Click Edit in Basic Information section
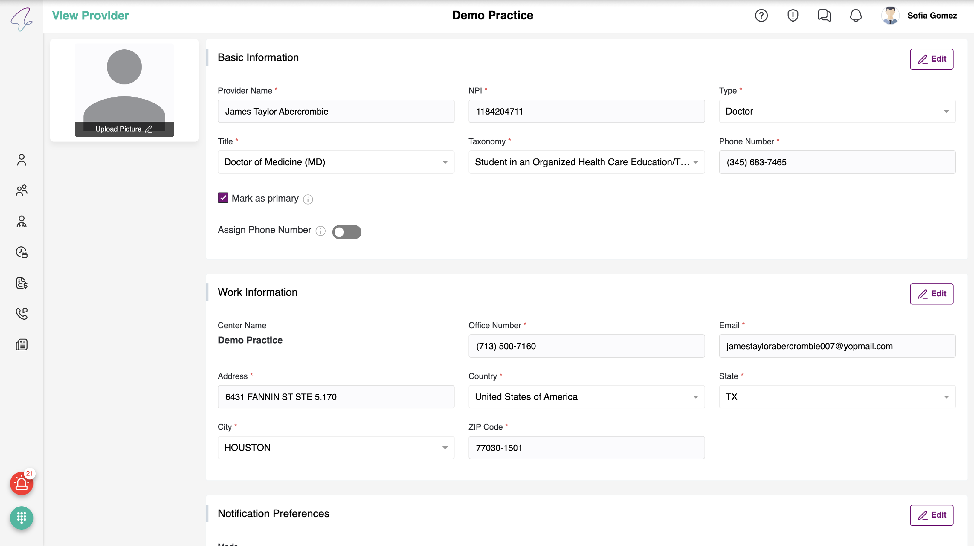Image resolution: width=974 pixels, height=546 pixels. [931, 59]
